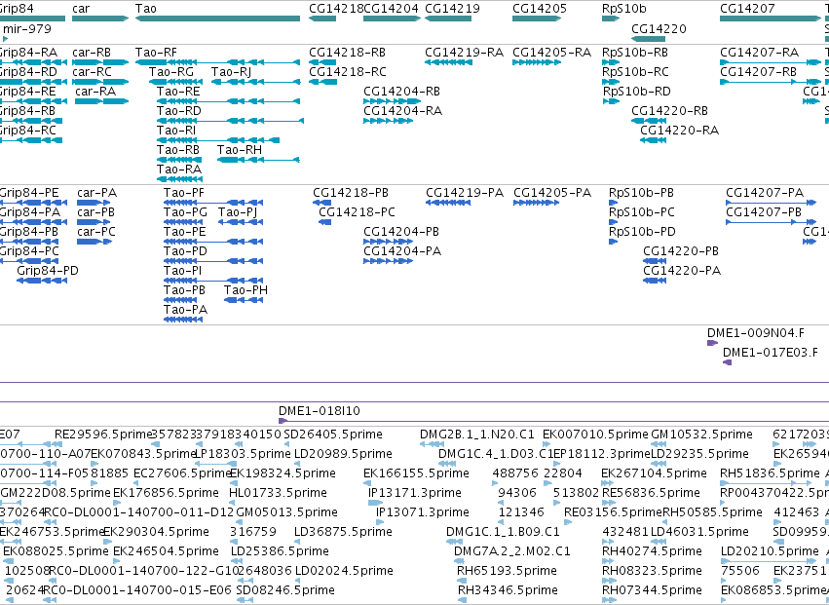Click protein label Grip84-PD
Screen dimensions: 829x605
click(48, 270)
